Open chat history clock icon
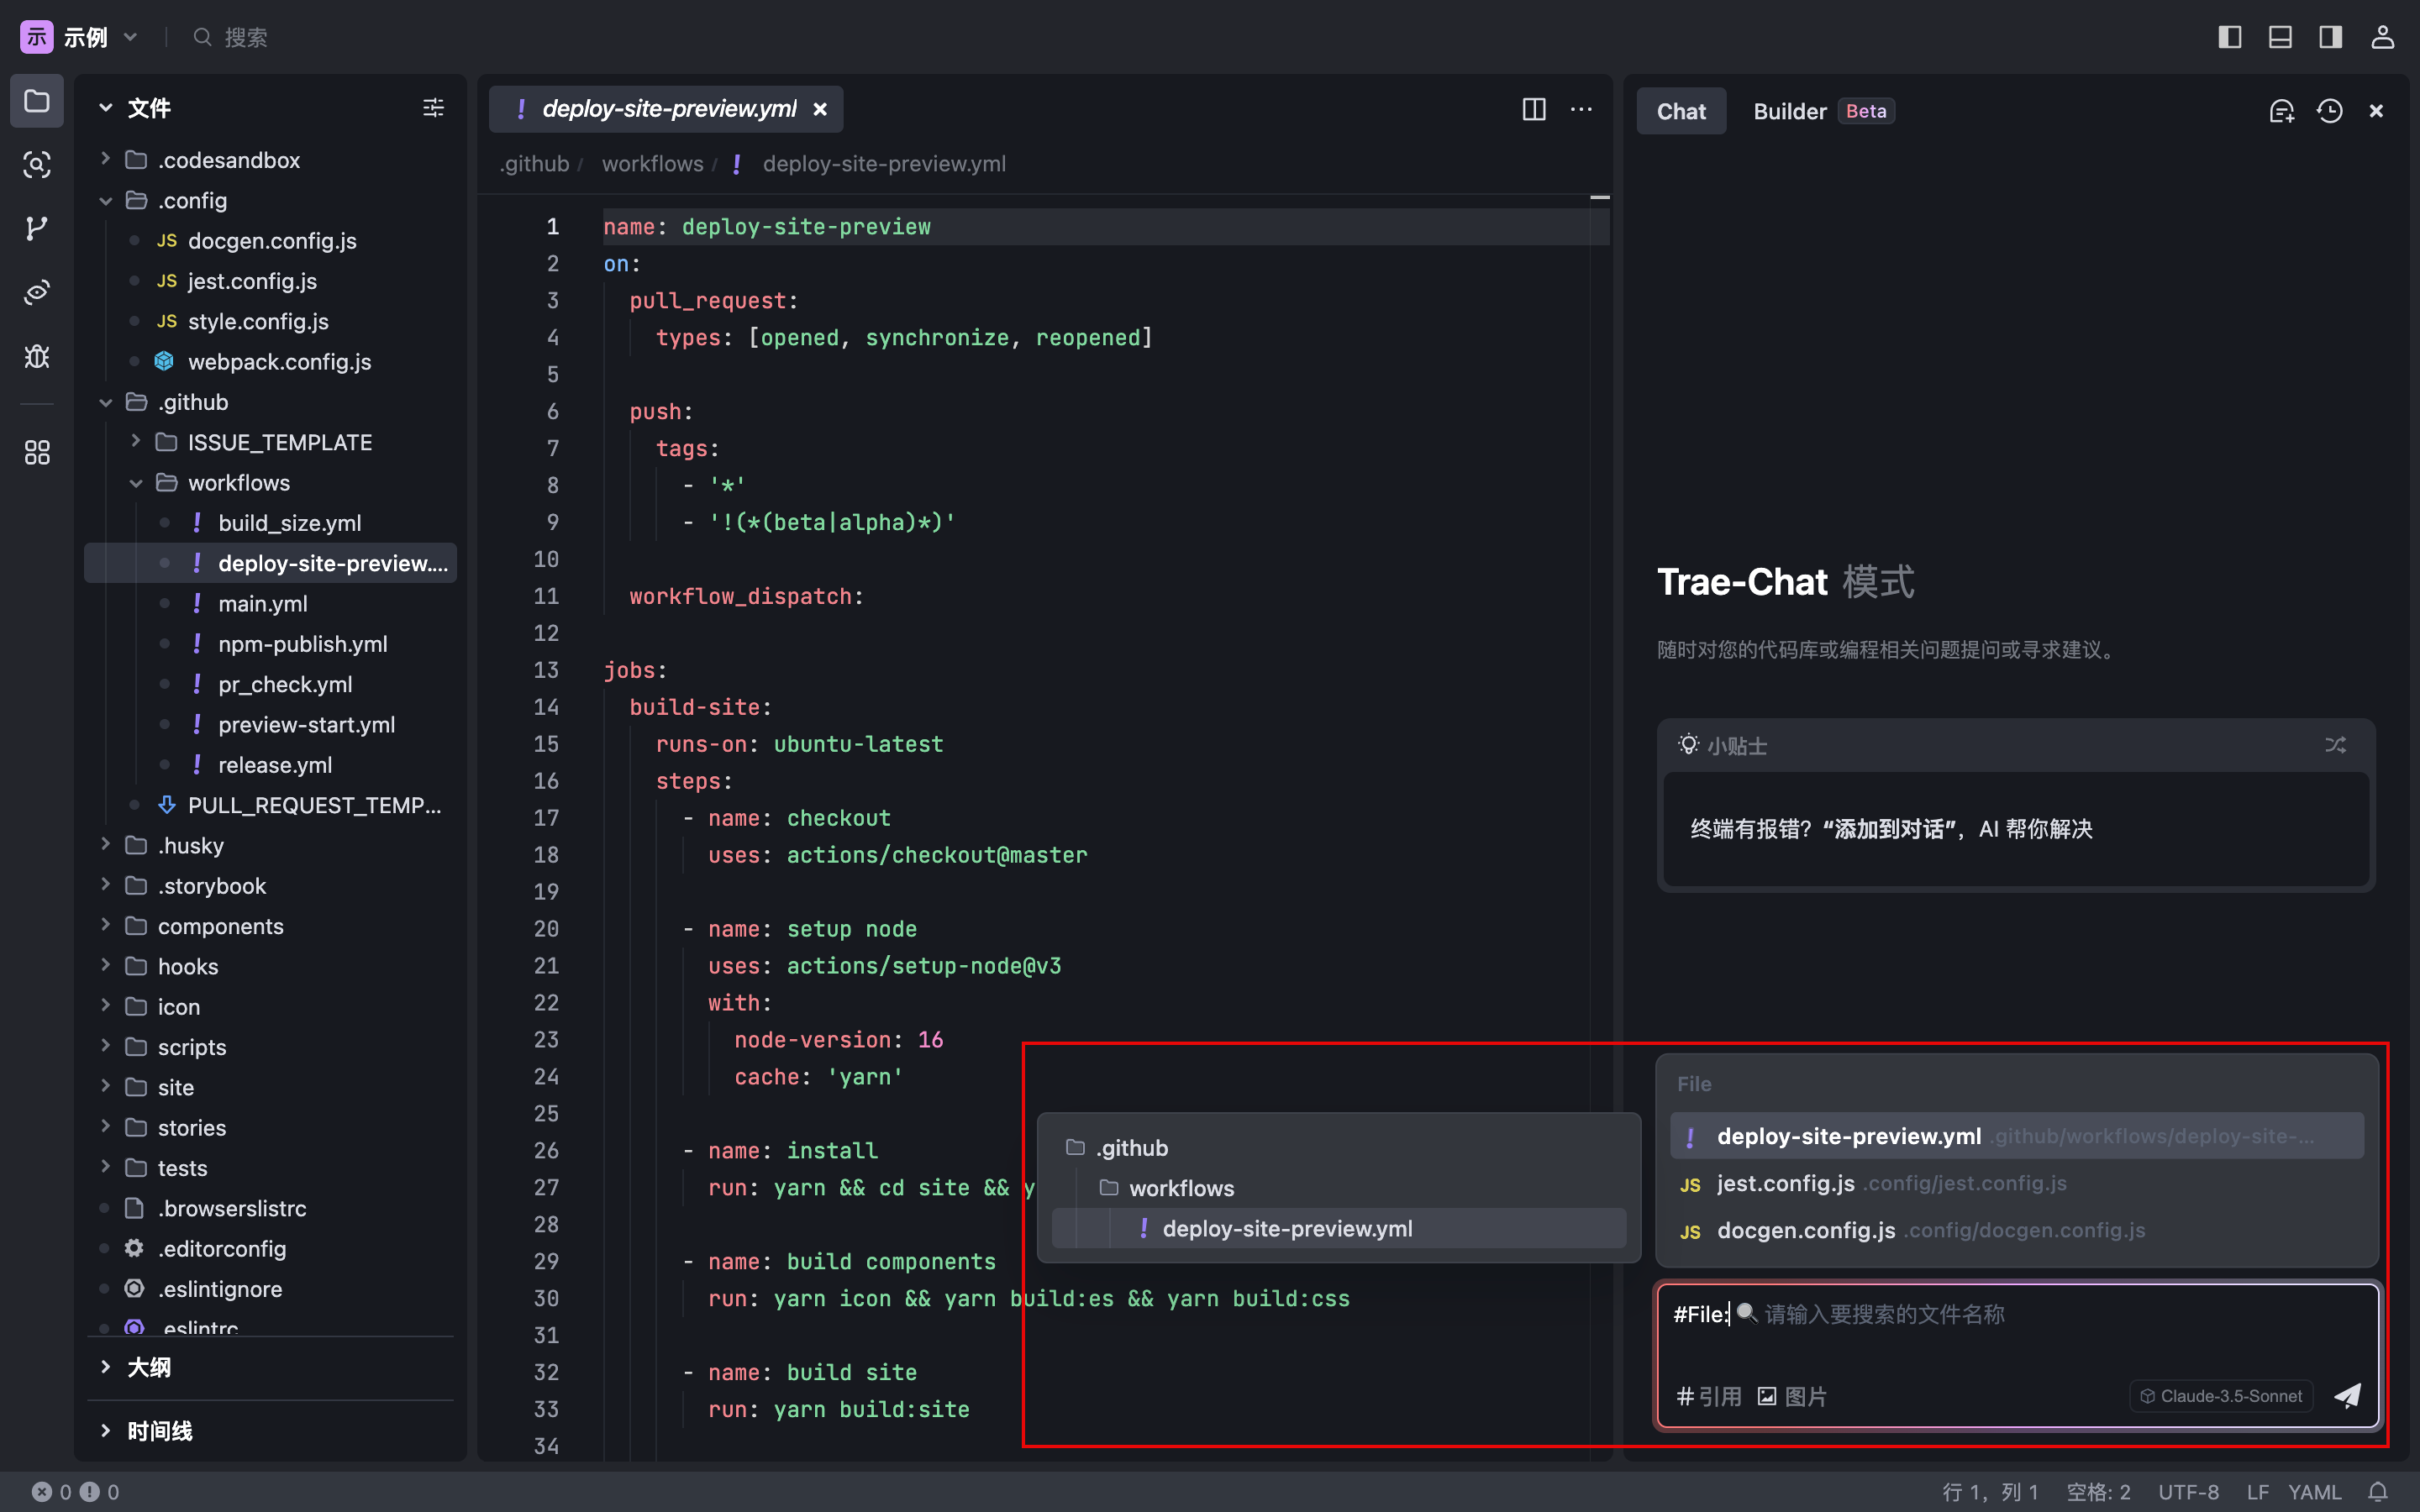Screen dimensions: 2420x1512 coord(2330,111)
